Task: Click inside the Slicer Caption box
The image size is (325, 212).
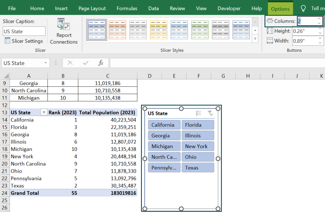Action: coord(24,31)
